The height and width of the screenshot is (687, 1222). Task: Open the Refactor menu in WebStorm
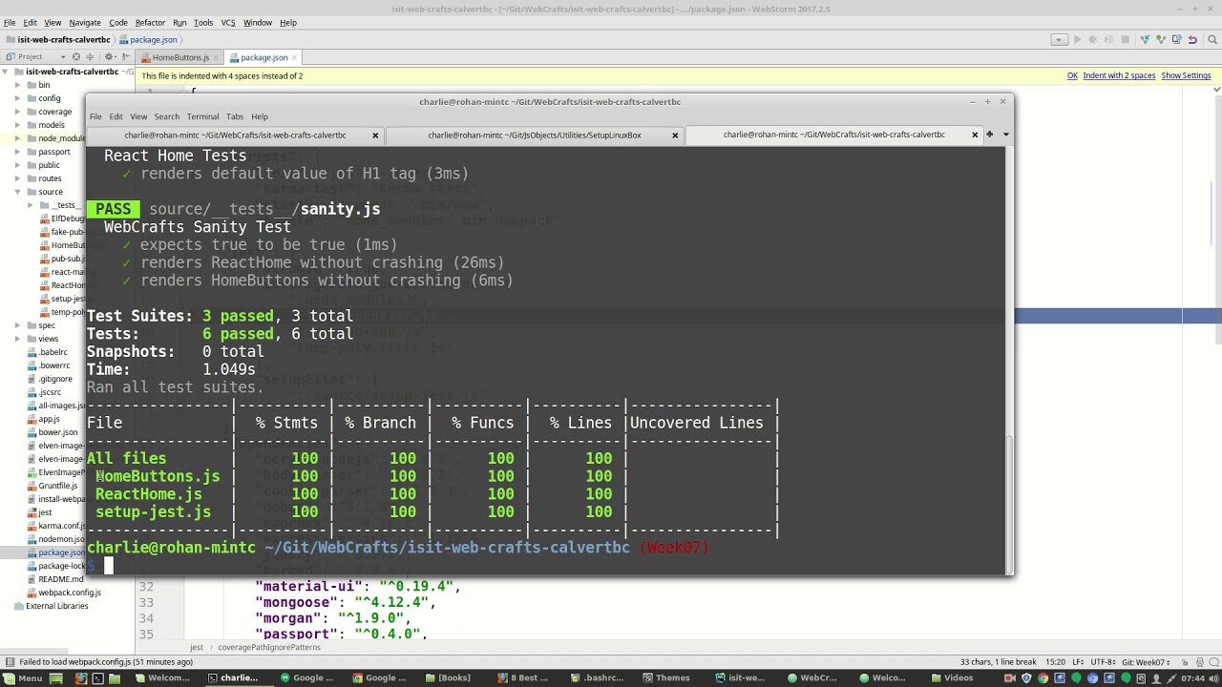(x=150, y=22)
